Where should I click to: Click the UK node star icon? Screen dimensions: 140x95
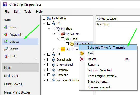click(x=53, y=23)
